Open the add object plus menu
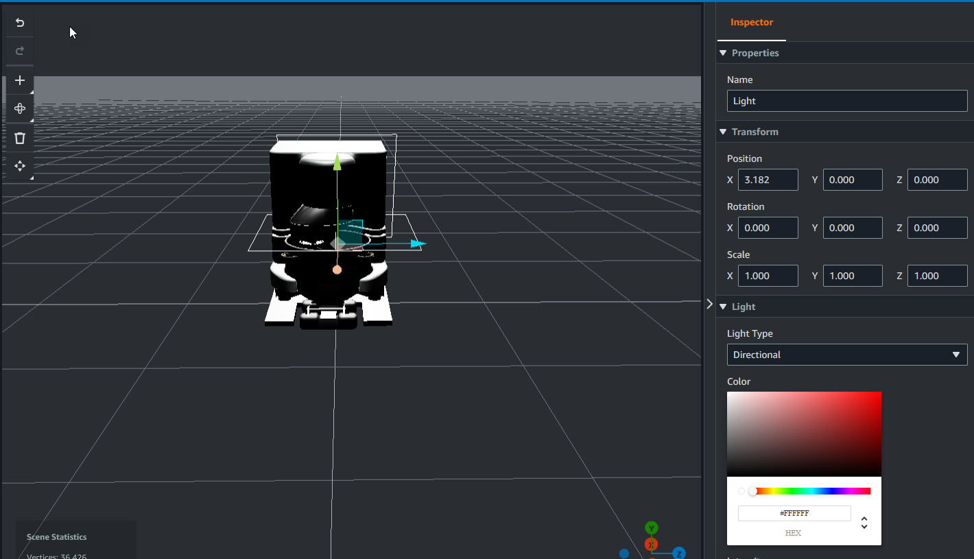The width and height of the screenshot is (974, 559). click(x=20, y=80)
